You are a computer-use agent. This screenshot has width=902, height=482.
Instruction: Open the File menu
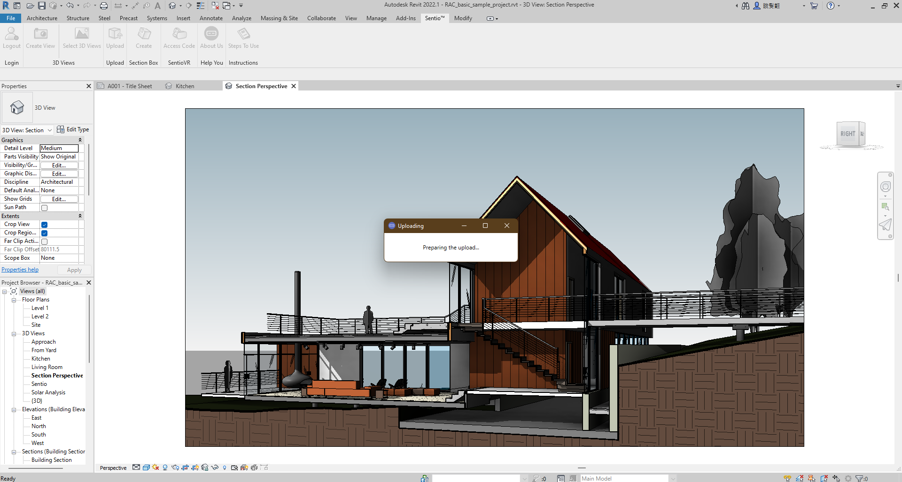point(11,18)
